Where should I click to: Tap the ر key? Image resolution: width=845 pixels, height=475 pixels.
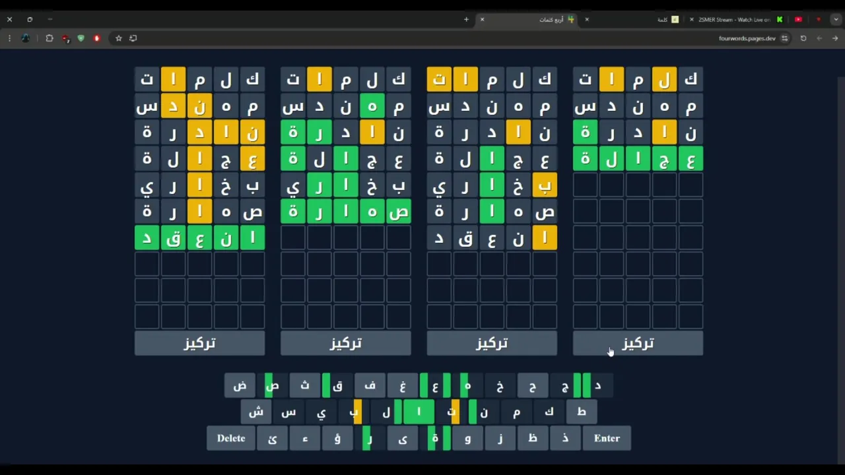tap(370, 438)
